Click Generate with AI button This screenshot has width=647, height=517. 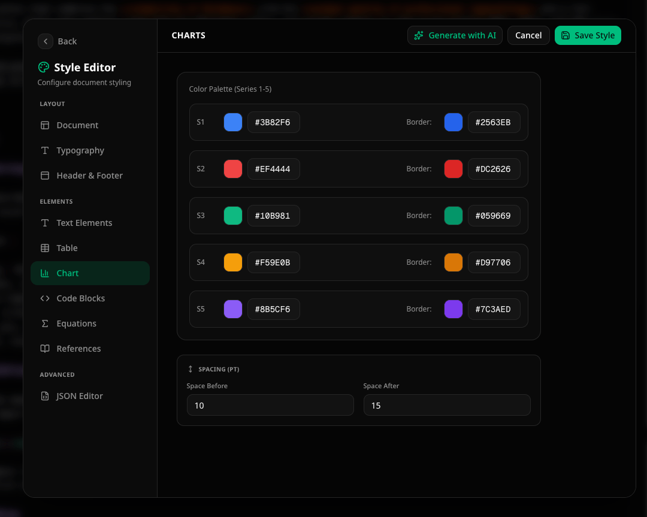(455, 35)
